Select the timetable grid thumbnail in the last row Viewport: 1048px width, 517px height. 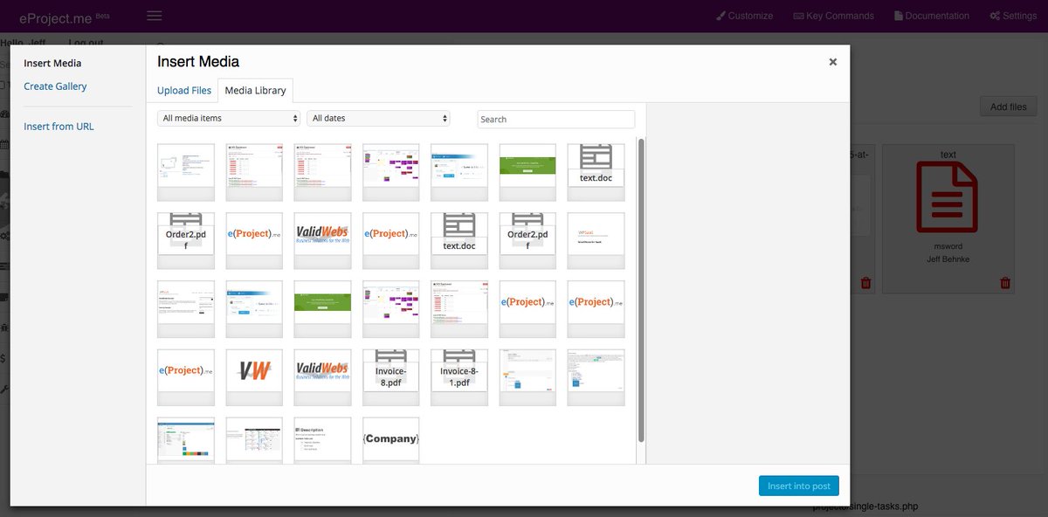[x=254, y=440]
